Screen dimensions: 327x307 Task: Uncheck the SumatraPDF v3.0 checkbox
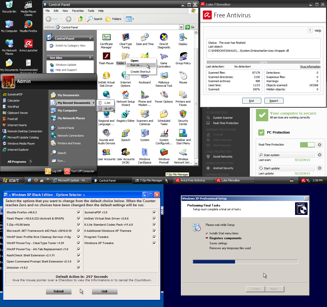tap(154, 212)
